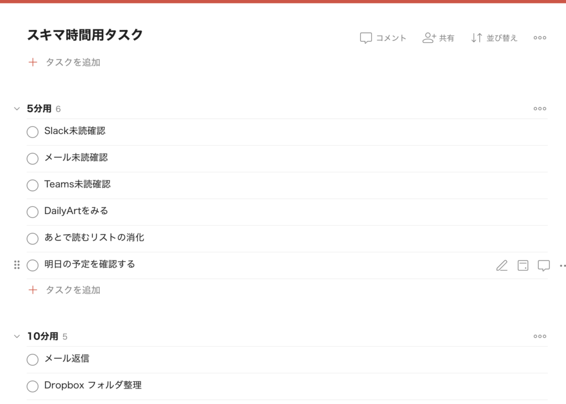
Task: Open the あとで読むリストの消化 task
Action: click(x=94, y=237)
